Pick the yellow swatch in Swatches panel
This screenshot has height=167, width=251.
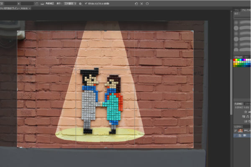tap(237, 60)
